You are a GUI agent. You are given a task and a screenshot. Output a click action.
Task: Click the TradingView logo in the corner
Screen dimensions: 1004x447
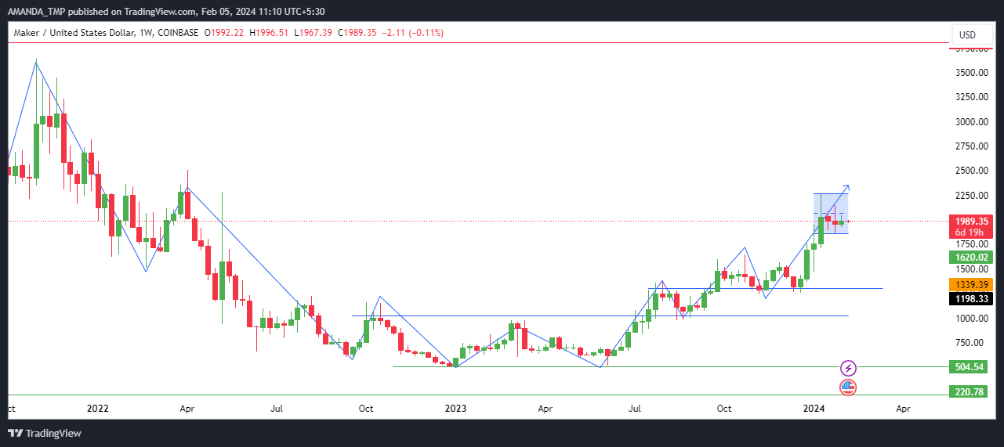[x=45, y=433]
